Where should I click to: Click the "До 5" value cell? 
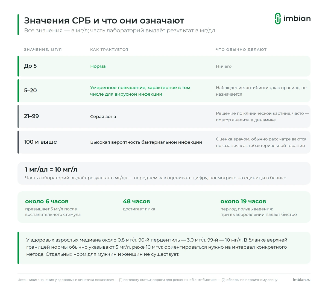point(30,66)
